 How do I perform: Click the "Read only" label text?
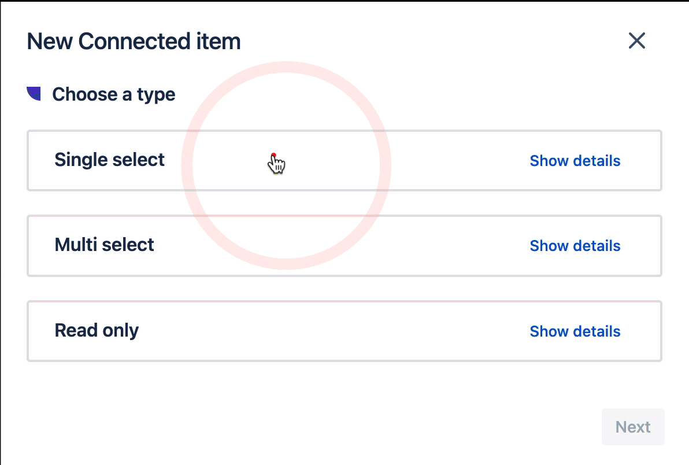[97, 330]
